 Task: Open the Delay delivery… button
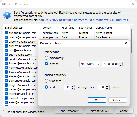[x=99, y=111]
